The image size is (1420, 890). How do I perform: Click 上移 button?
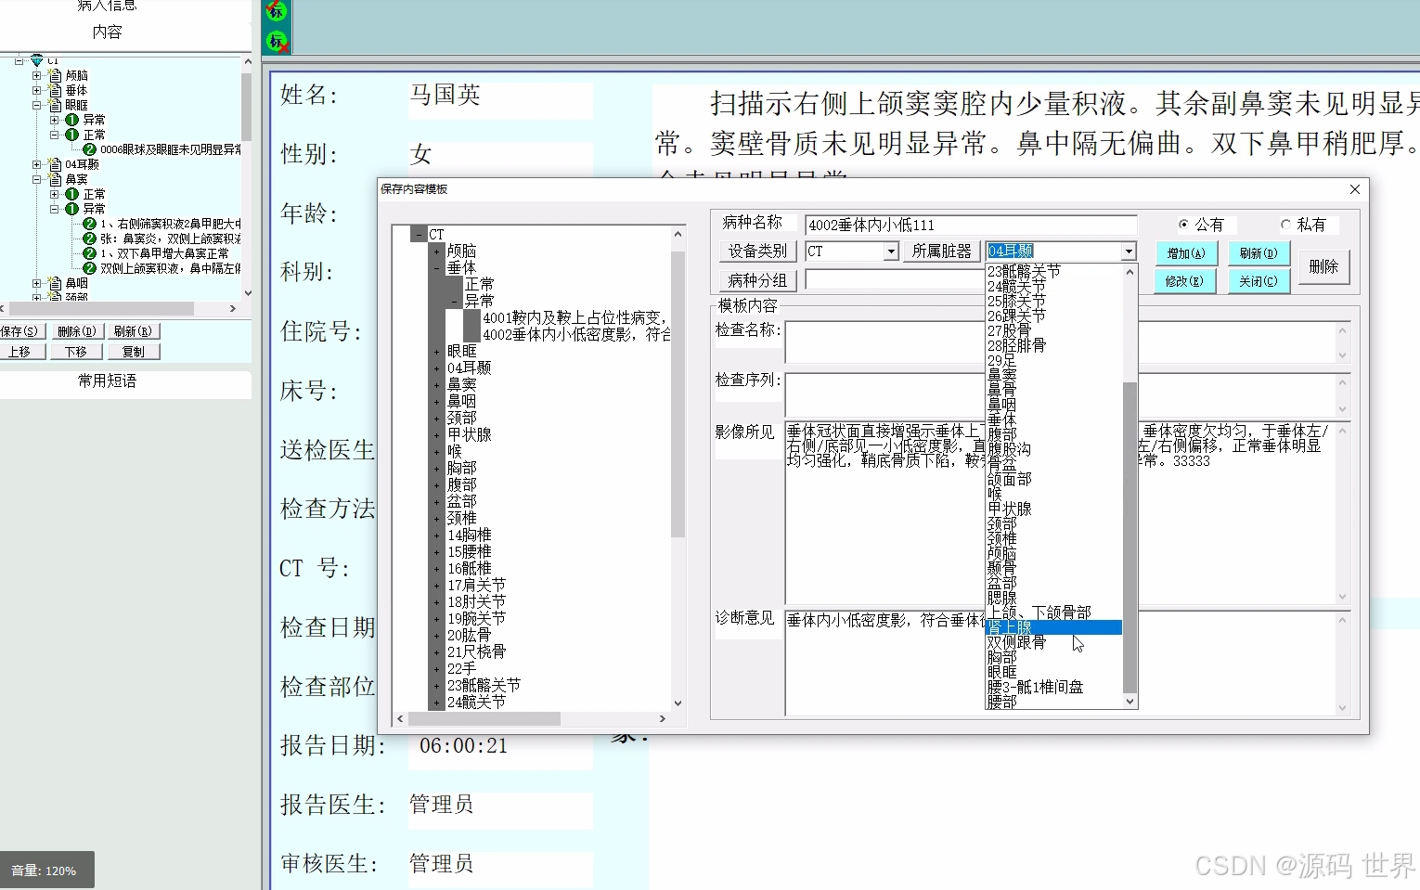click(19, 352)
